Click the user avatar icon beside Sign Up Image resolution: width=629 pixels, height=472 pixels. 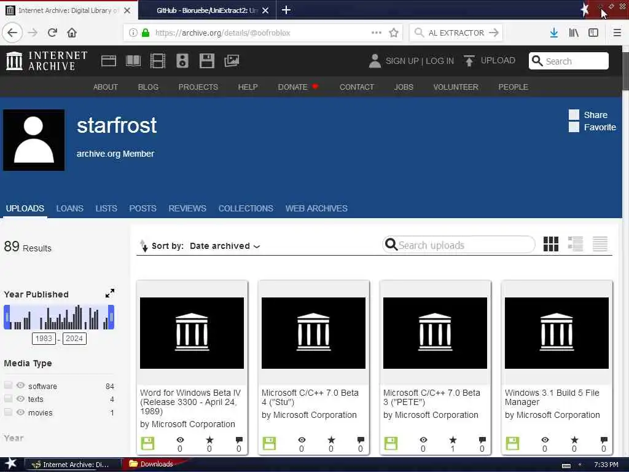tap(375, 61)
